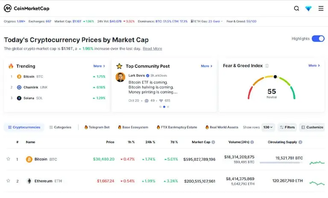Open the Base Ecosystem tab

pyautogui.click(x=133, y=127)
